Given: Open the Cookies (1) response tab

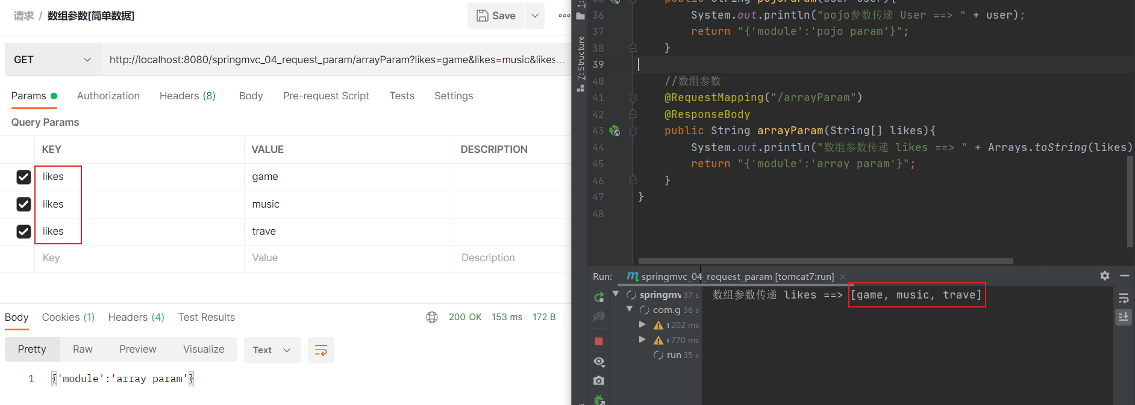Looking at the screenshot, I should (68, 317).
